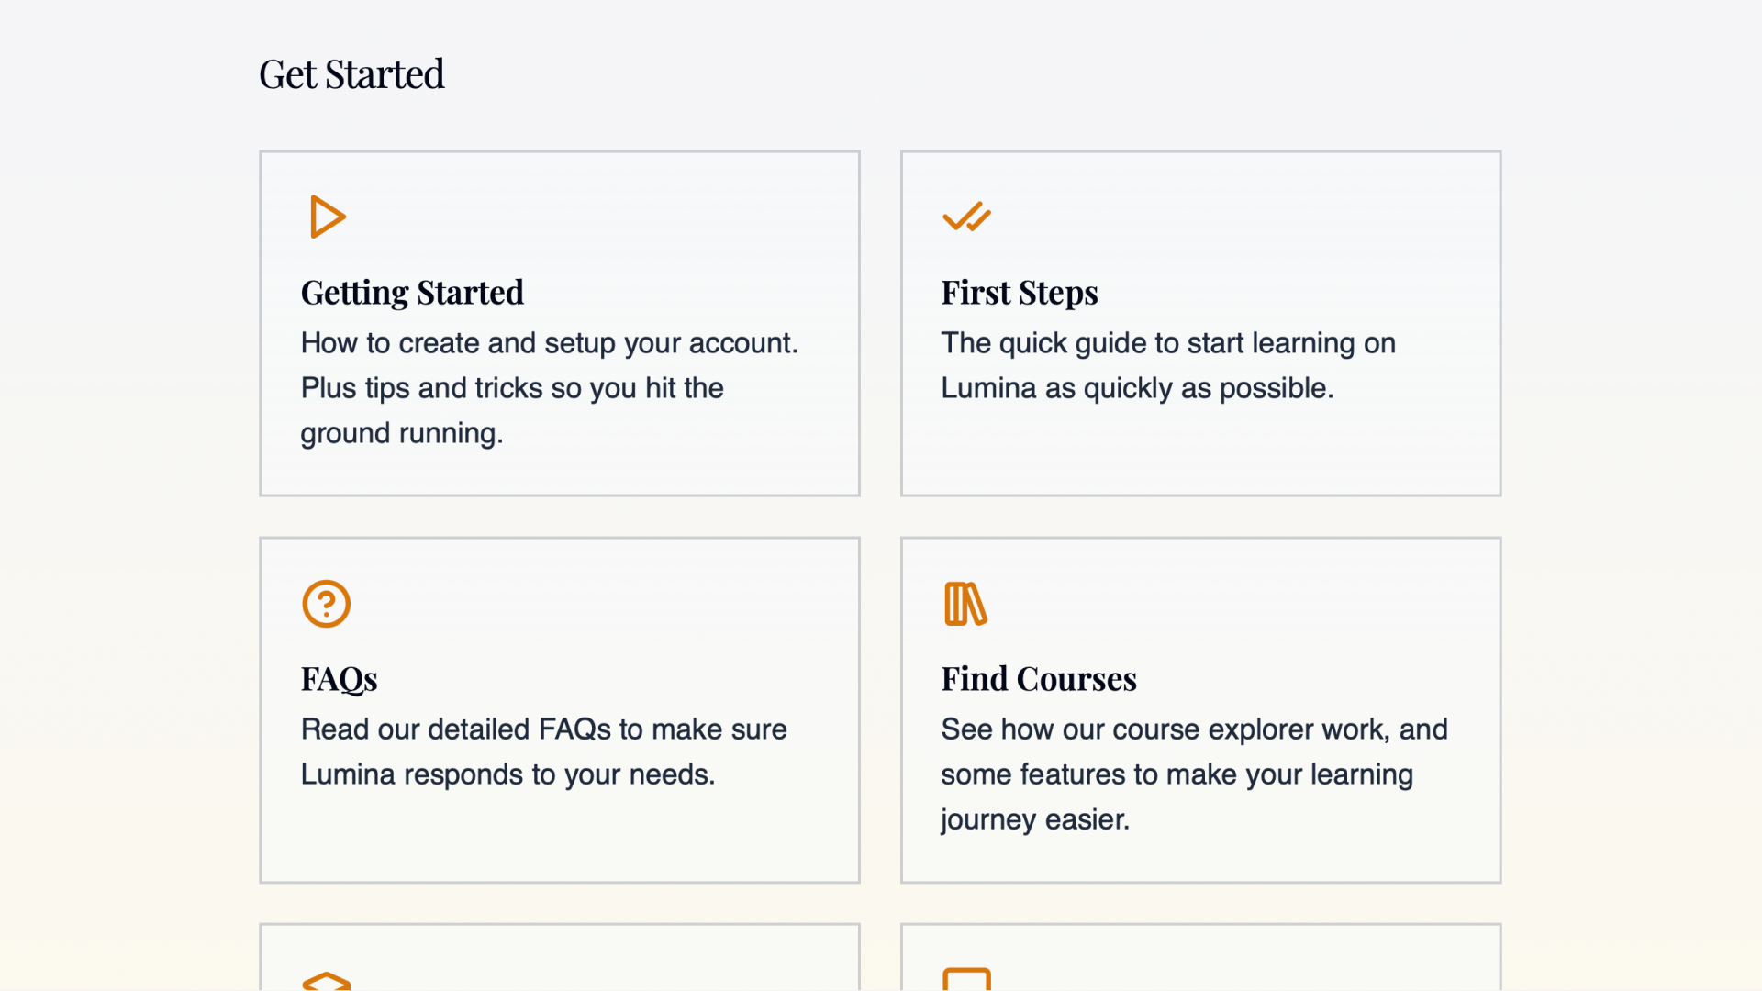Viewport: 1762px width, 991px height.
Task: Click the partially visible square icon at bottom
Action: (966, 979)
